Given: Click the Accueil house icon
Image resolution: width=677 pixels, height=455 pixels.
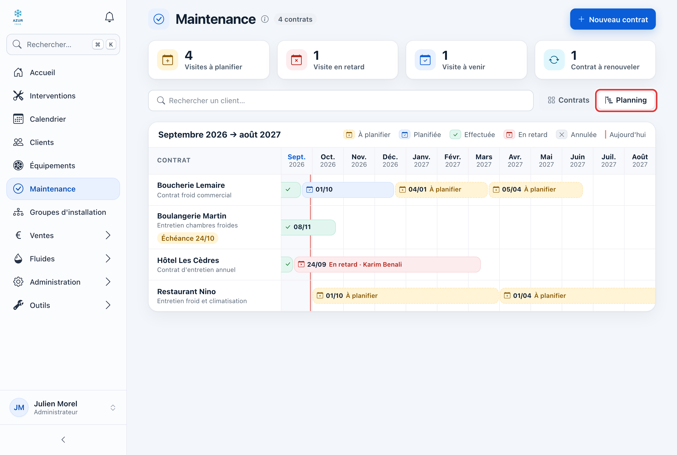Looking at the screenshot, I should pos(18,72).
